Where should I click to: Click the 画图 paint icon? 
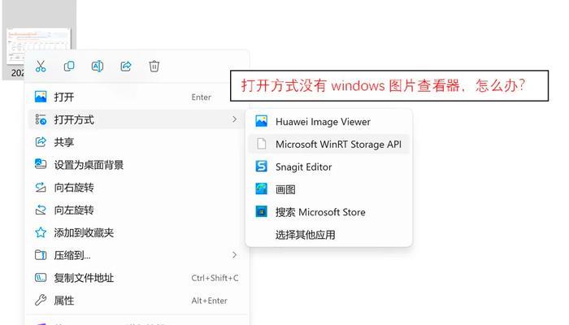click(261, 189)
